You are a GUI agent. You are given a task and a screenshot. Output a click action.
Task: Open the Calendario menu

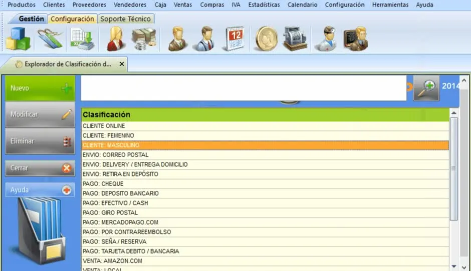pos(302,5)
